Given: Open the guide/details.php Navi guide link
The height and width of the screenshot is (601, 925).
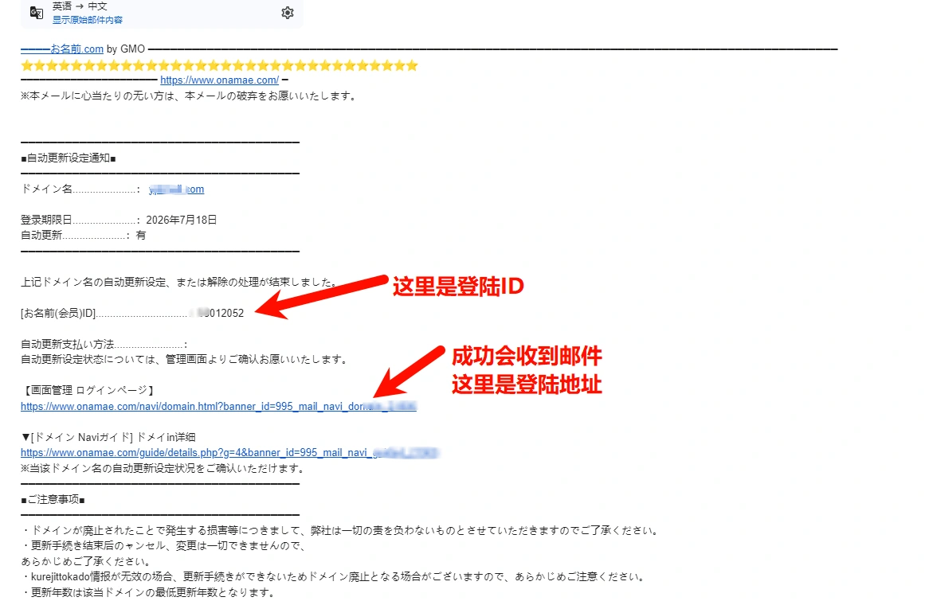Looking at the screenshot, I should [x=229, y=452].
